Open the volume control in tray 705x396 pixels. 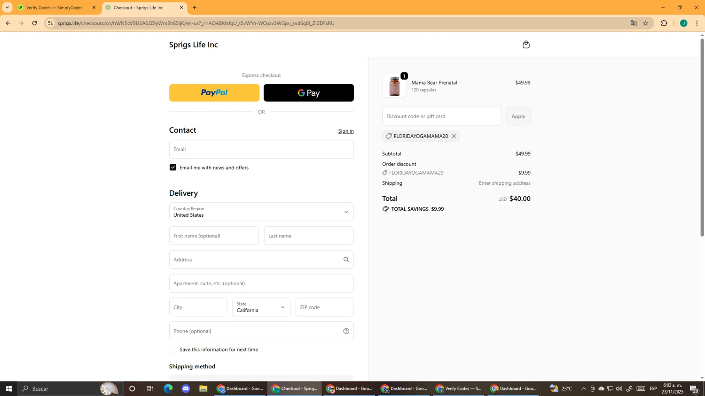[619, 388]
